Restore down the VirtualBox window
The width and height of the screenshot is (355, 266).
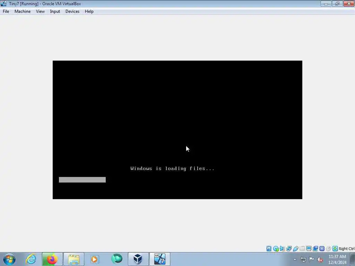click(x=337, y=4)
